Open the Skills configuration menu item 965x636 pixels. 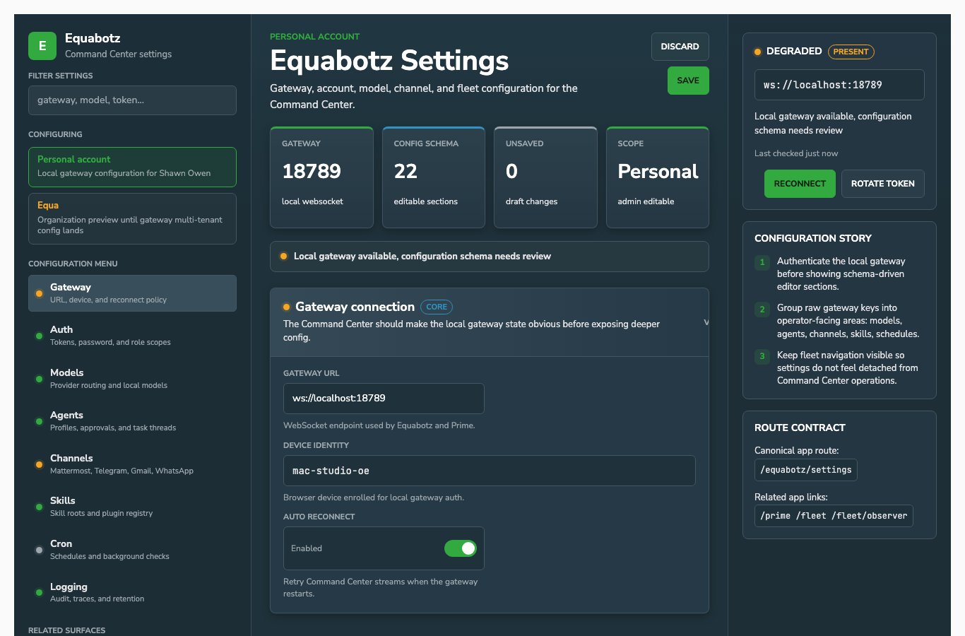pos(132,507)
